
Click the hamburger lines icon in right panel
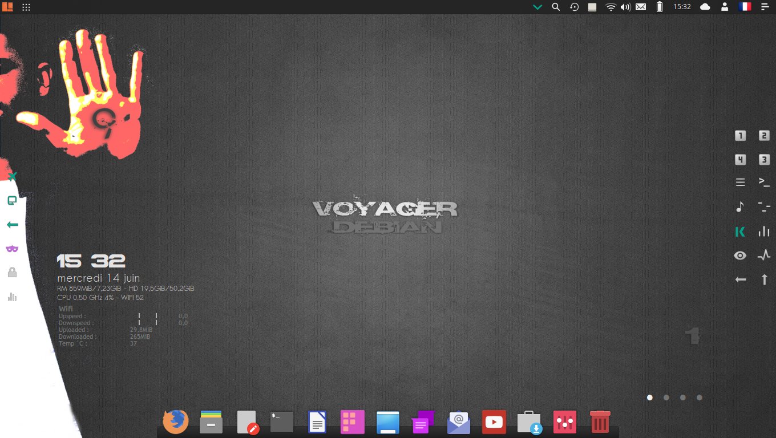740,182
